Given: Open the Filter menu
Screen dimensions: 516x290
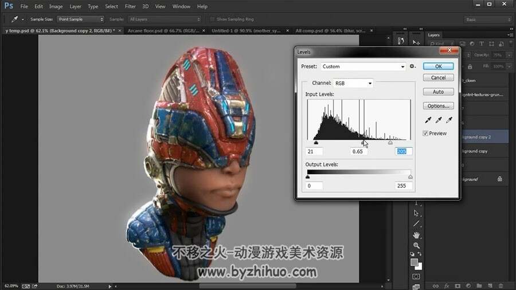Looking at the screenshot, I should pyautogui.click(x=130, y=6).
